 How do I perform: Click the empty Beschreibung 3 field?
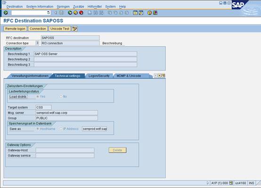pyautogui.click(x=85, y=65)
